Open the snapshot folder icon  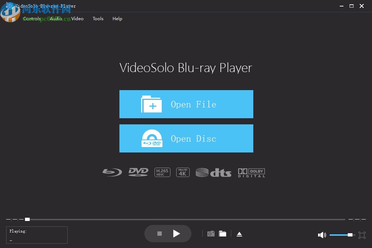click(x=223, y=234)
